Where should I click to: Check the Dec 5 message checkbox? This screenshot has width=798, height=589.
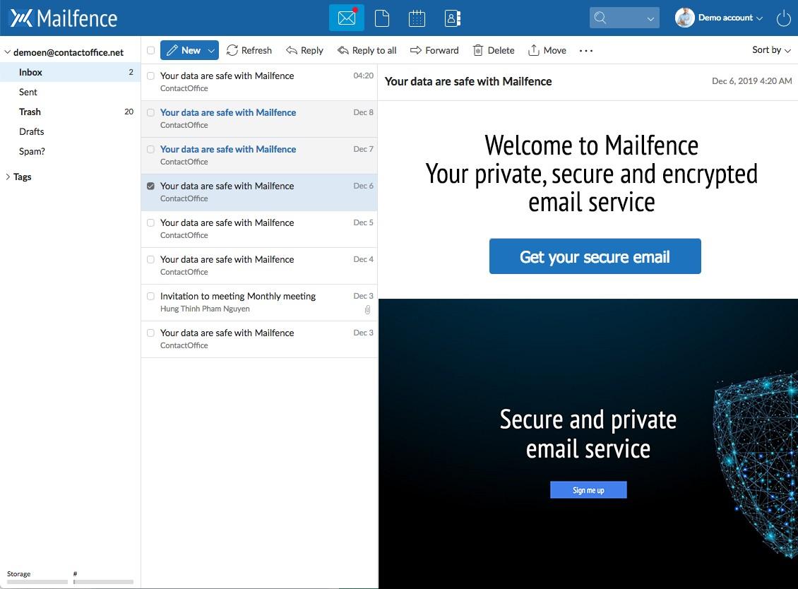pos(150,222)
